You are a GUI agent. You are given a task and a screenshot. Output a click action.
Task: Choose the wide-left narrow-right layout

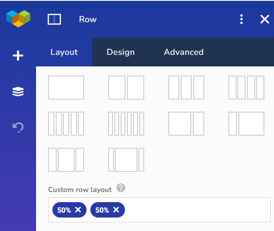click(187, 124)
